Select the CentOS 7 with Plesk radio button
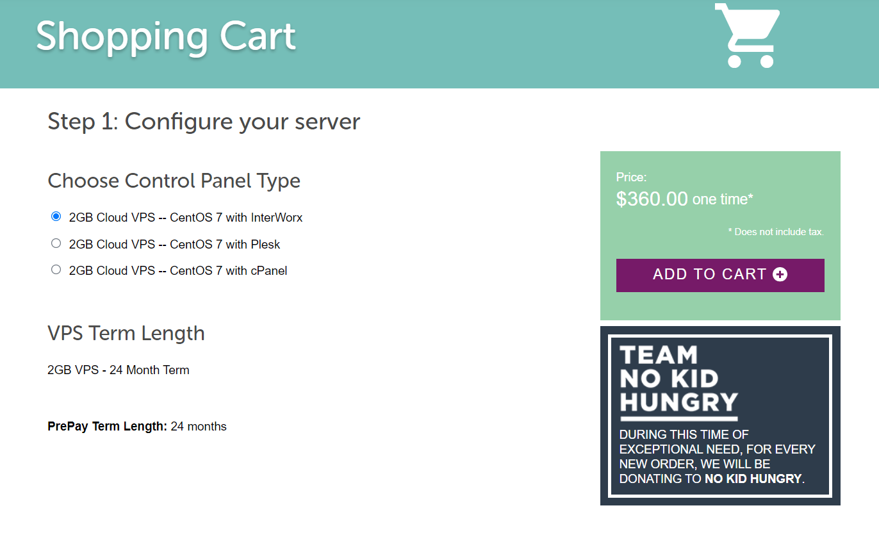Screen dimensions: 879x533 56,243
